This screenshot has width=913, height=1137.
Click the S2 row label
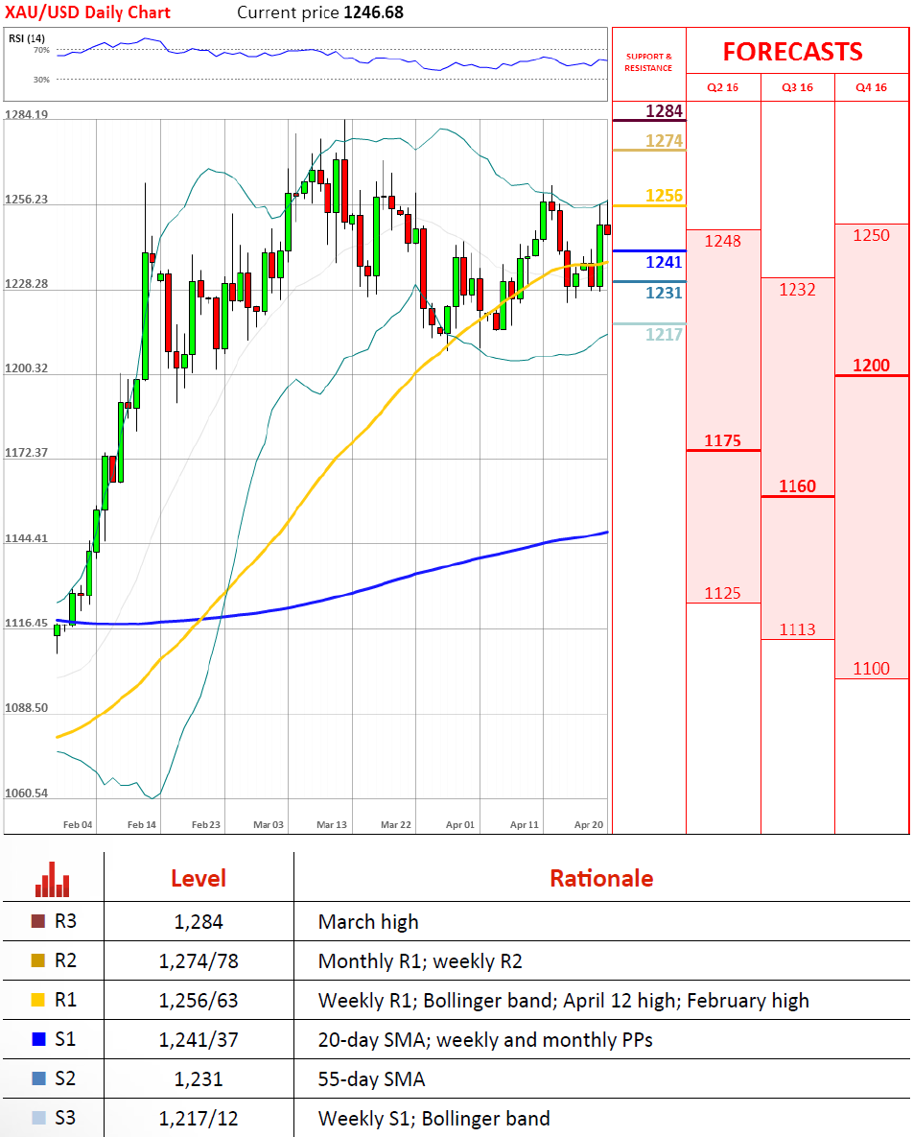point(65,1078)
